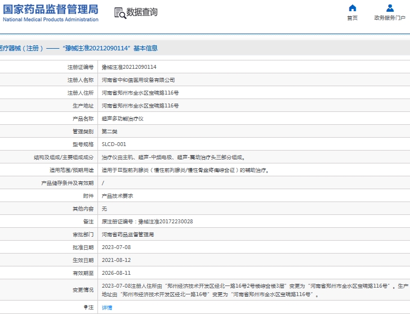This screenshot has width=410, height=314.
Task: Select address value in 注册人住所 row
Action: (x=140, y=93)
